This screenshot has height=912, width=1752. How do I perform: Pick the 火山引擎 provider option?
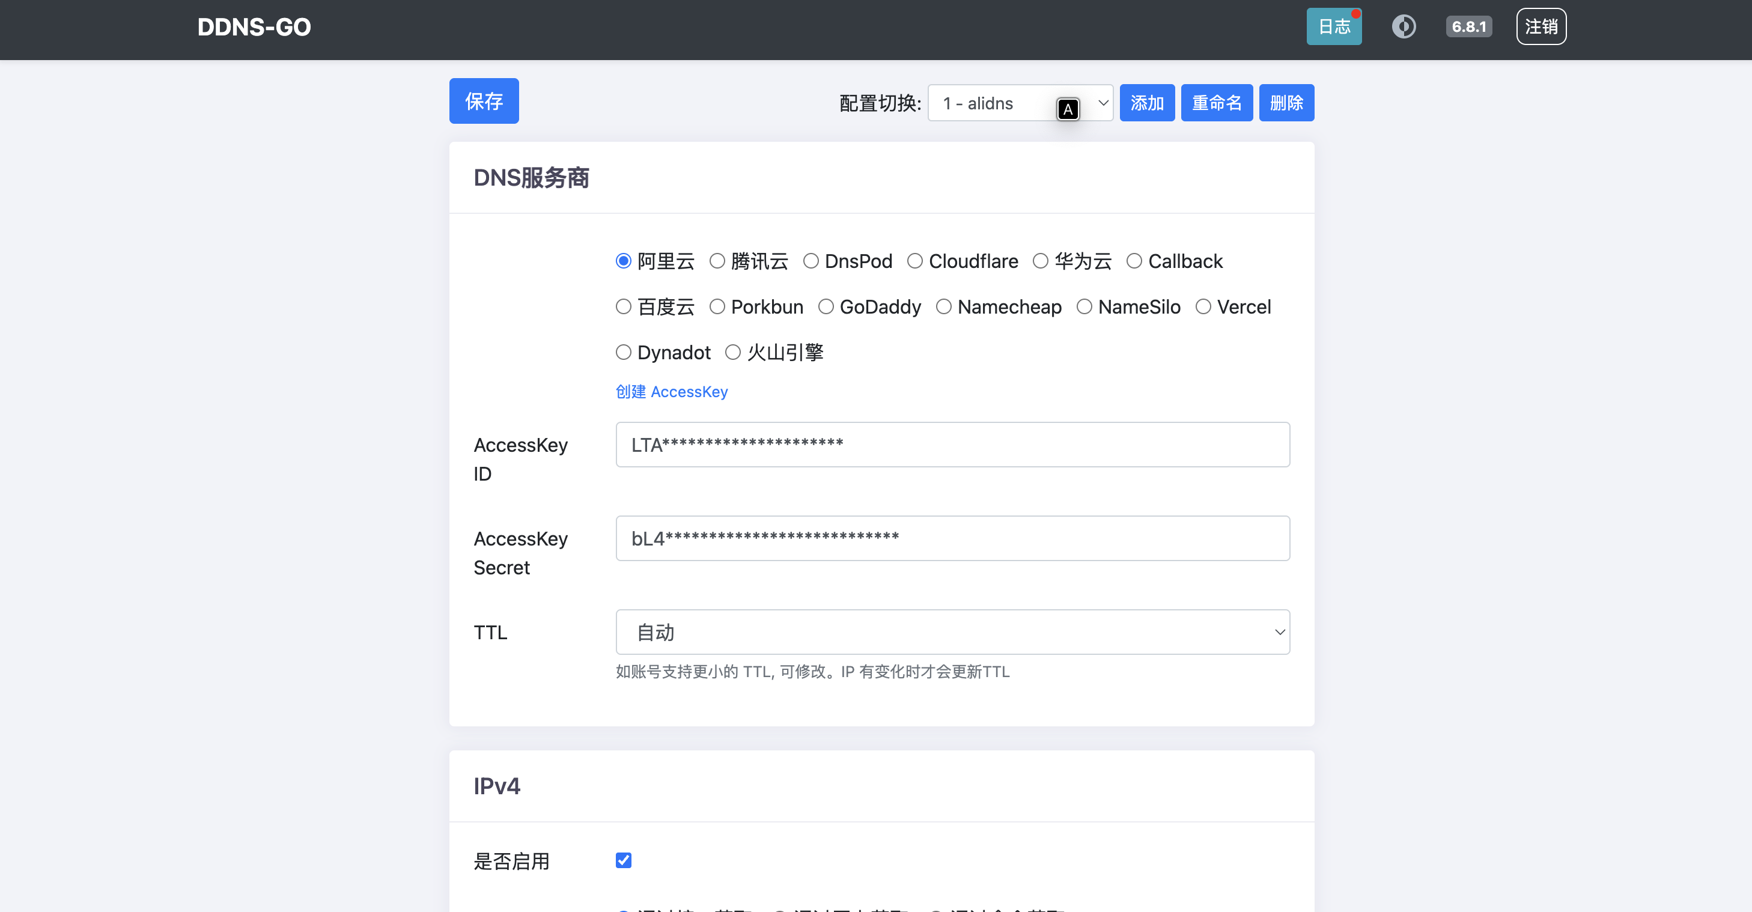(x=732, y=352)
